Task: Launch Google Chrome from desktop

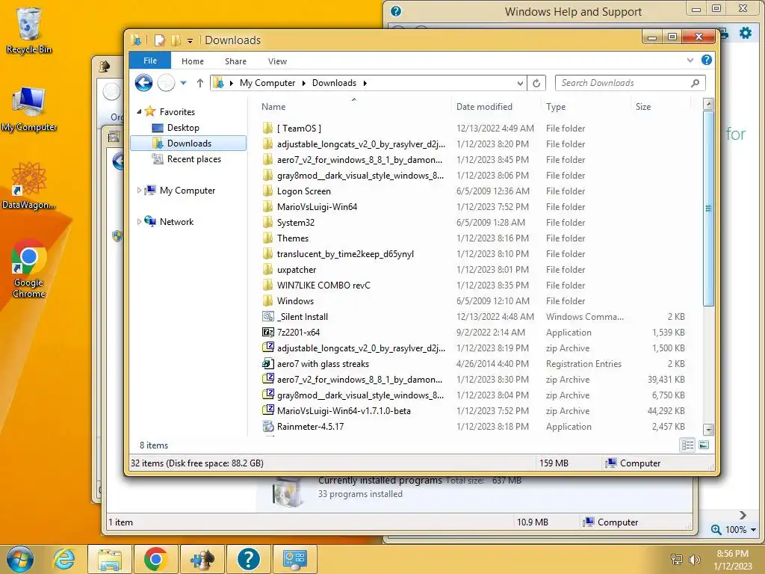Action: tap(28, 268)
